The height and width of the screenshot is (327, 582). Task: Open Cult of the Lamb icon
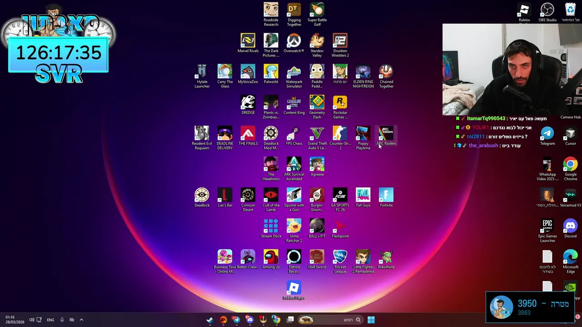[x=271, y=200]
